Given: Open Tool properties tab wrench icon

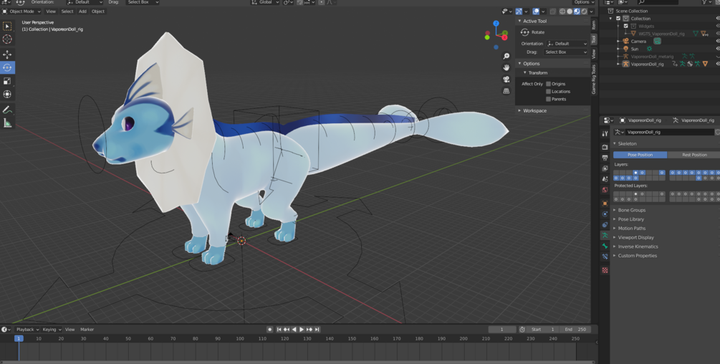Looking at the screenshot, I should tap(605, 133).
